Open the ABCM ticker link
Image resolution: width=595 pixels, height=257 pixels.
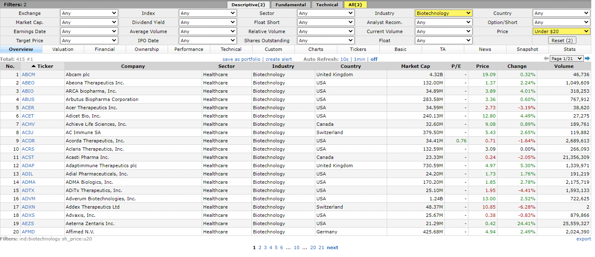(28, 74)
